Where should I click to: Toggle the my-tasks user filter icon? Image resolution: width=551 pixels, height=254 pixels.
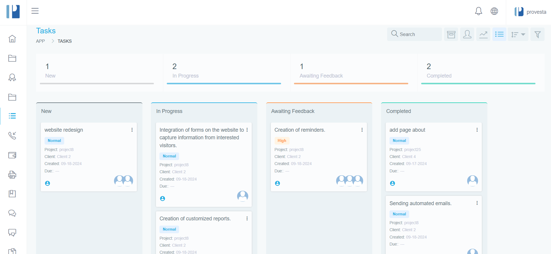467,35
